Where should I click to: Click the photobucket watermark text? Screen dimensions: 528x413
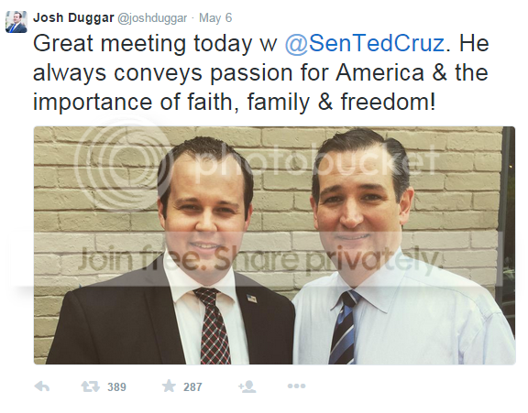point(314,161)
